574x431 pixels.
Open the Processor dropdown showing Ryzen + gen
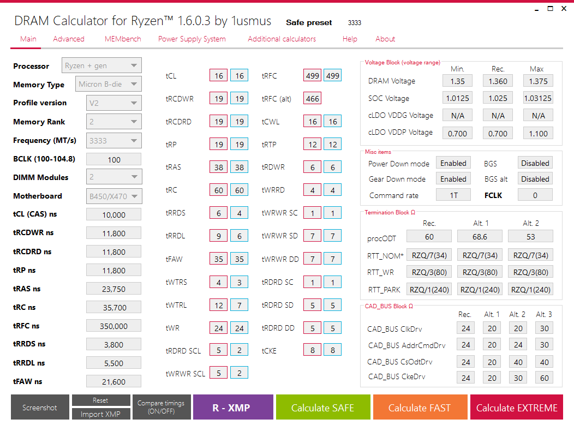tap(101, 65)
